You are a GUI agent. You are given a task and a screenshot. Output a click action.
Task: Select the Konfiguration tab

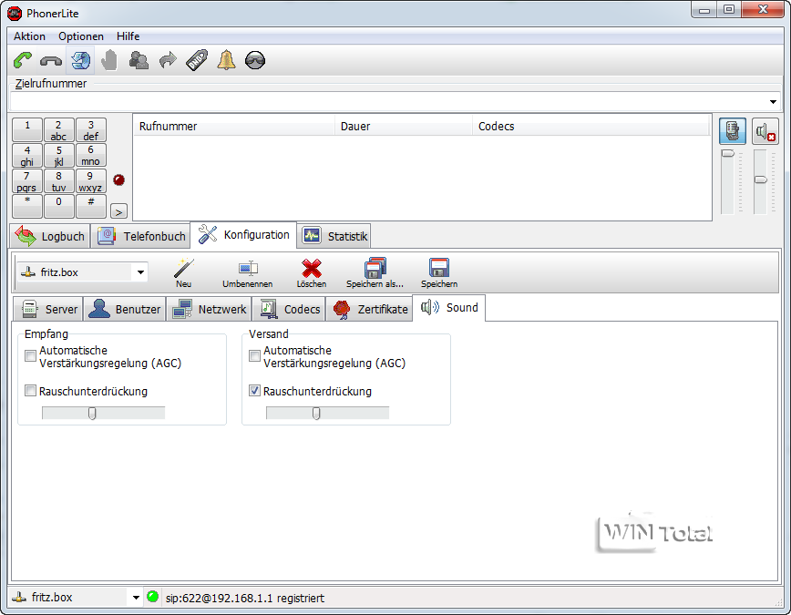(x=243, y=234)
